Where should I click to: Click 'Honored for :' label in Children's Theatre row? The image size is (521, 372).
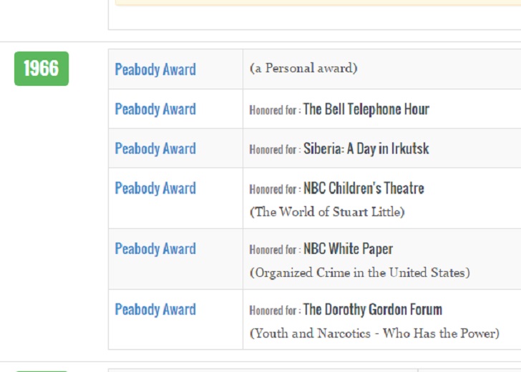[275, 189]
